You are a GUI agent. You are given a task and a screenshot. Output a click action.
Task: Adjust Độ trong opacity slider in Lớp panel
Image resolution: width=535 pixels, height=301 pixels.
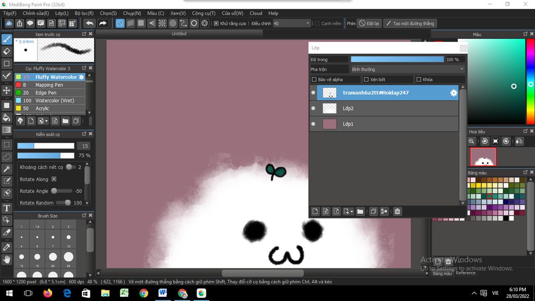[x=397, y=60]
